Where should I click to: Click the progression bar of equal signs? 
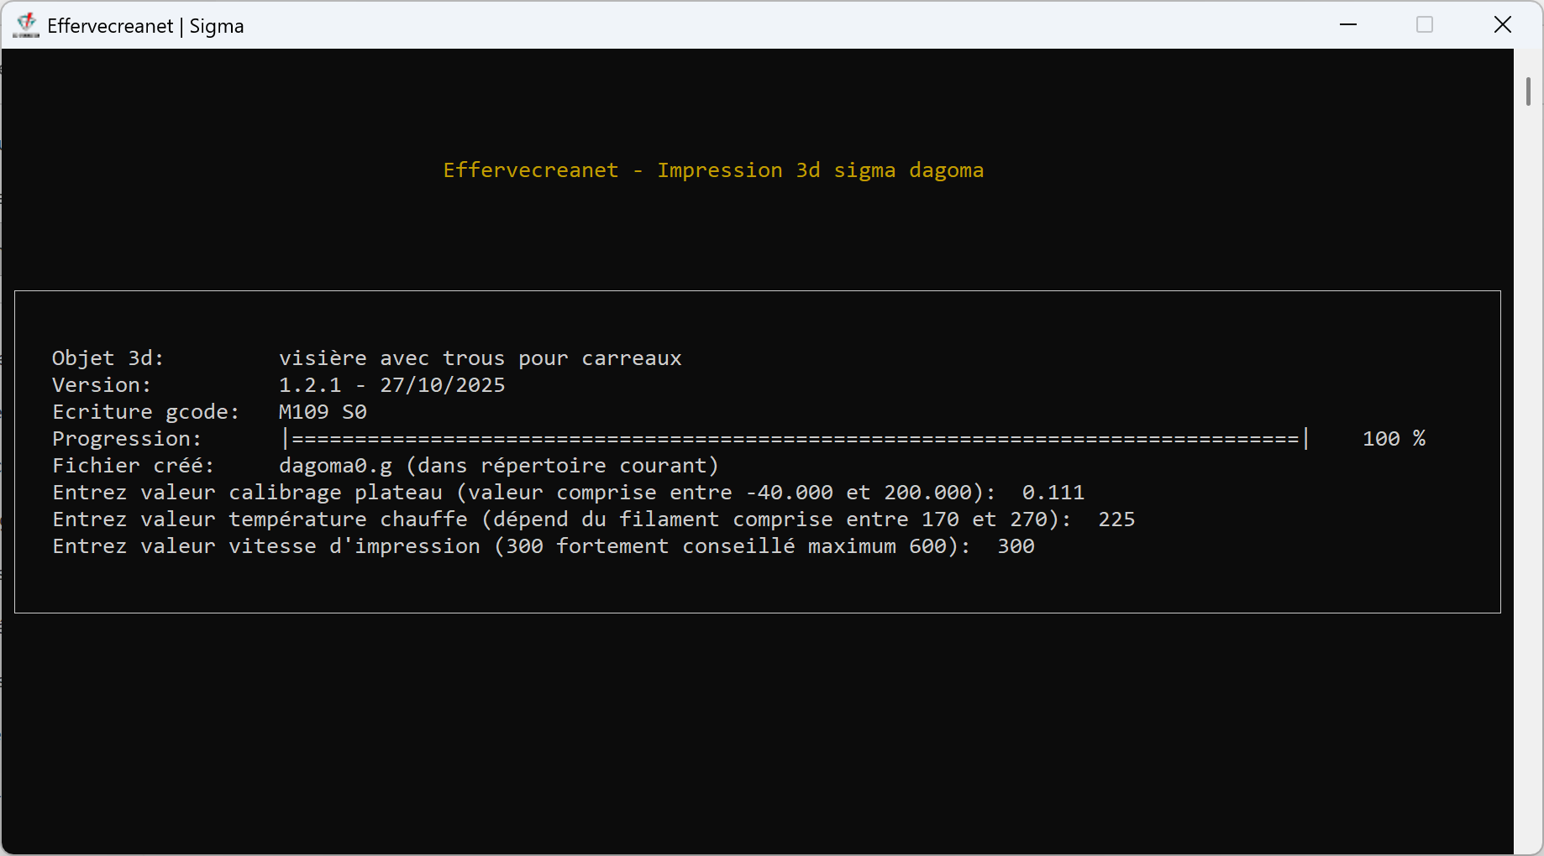click(796, 439)
